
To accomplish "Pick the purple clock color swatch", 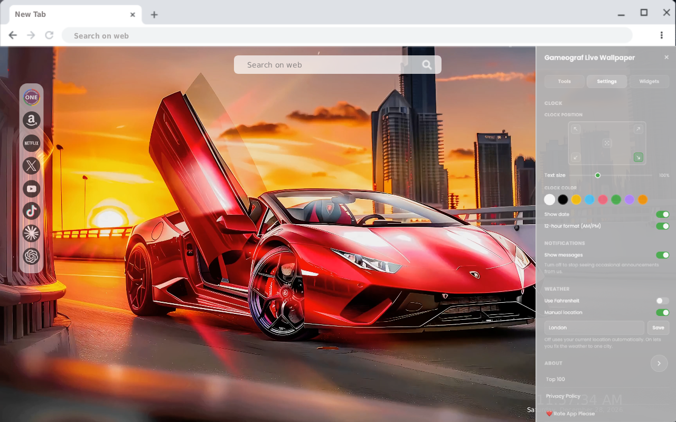I will pos(629,199).
